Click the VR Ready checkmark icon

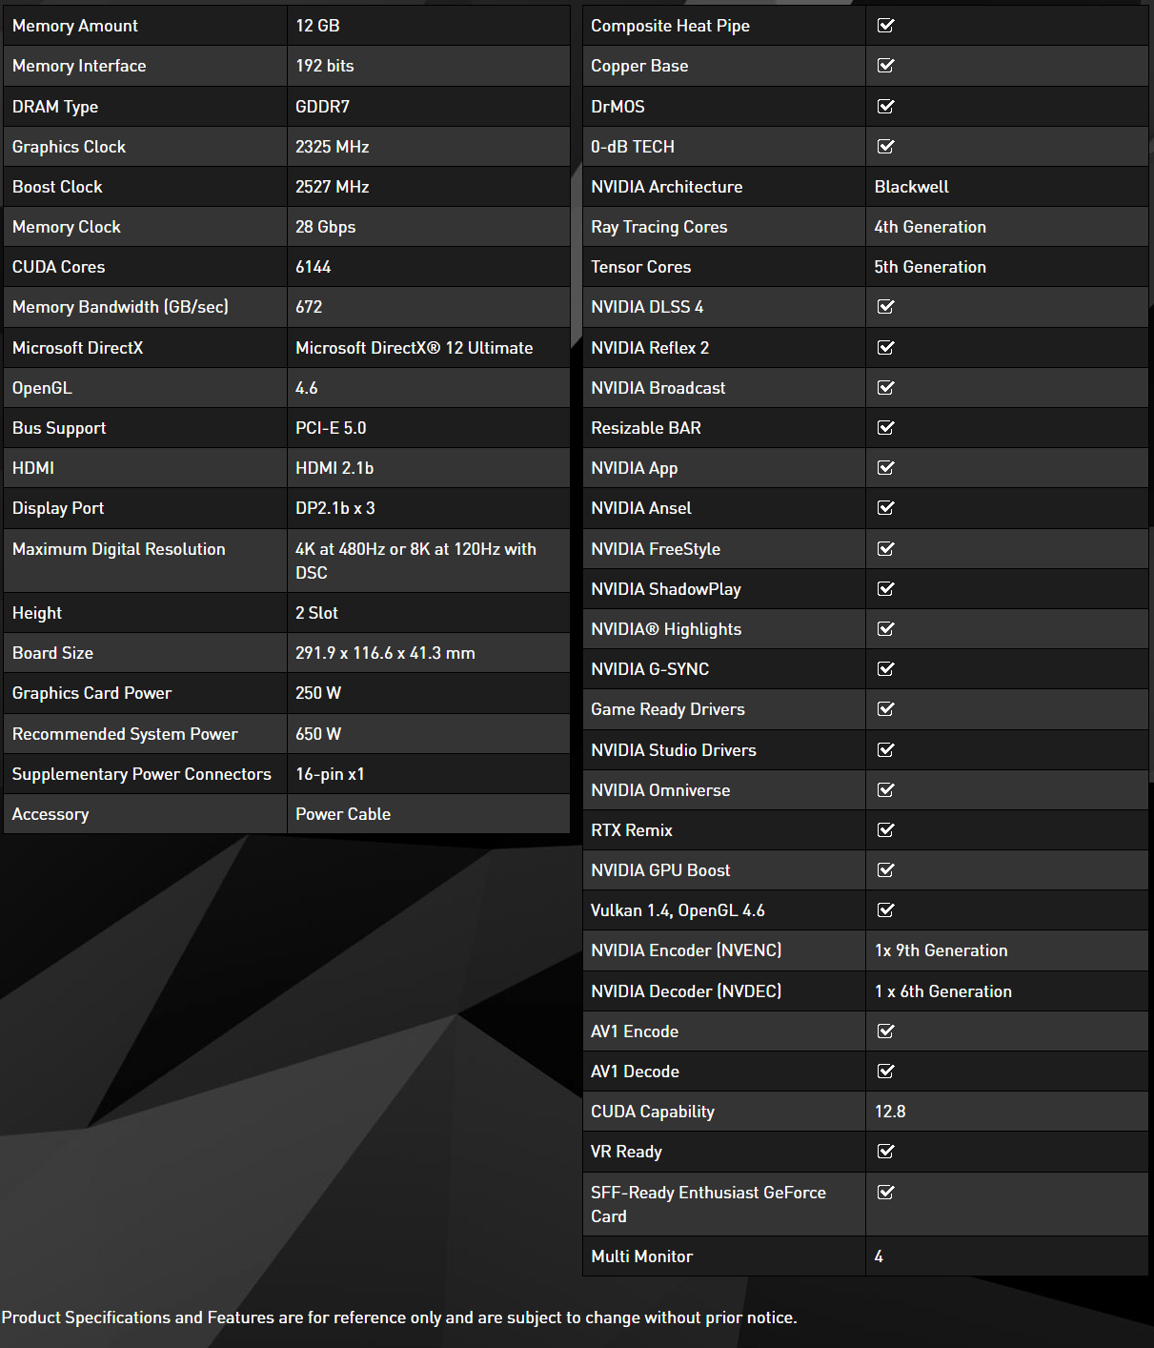(885, 1151)
